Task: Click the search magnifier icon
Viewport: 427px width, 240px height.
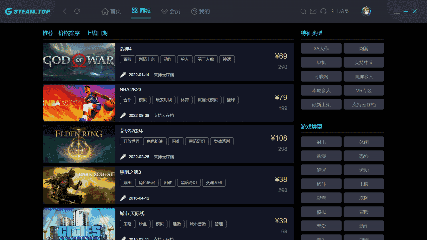Action: 303,11
